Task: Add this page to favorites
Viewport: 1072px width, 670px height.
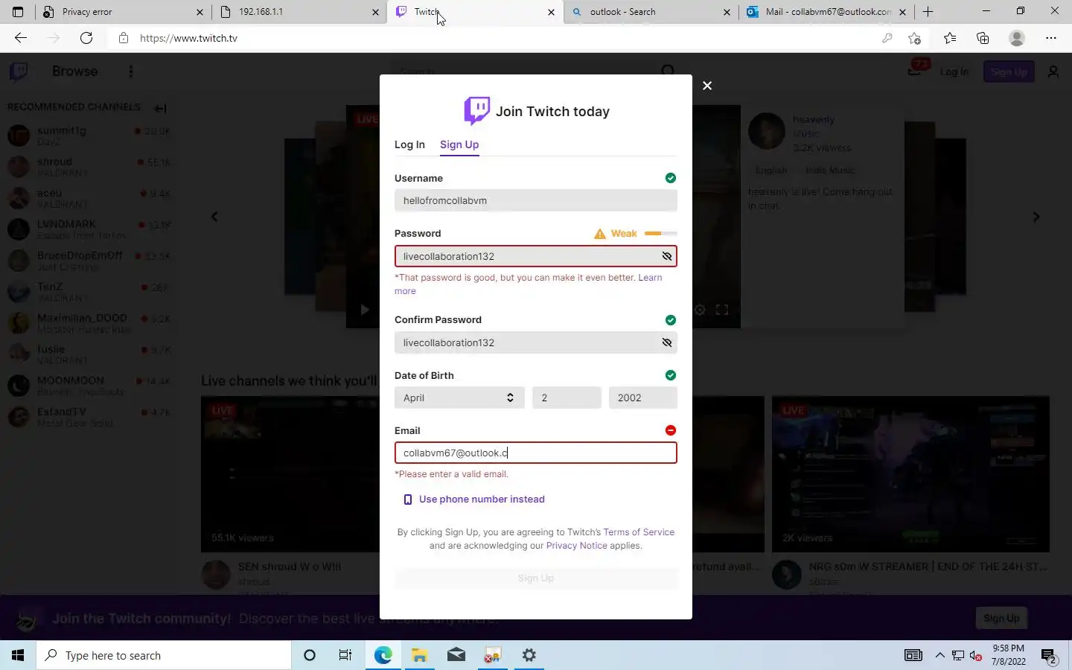Action: pyautogui.click(x=915, y=38)
